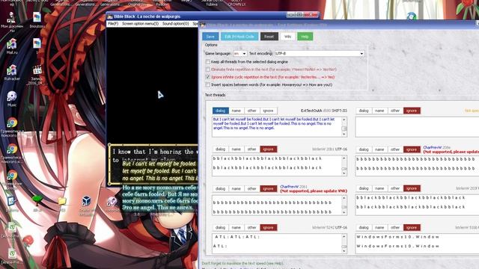The width and height of the screenshot is (479, 269).
Task: Open the Rutracker desktop shortcut
Action: pyautogui.click(x=12, y=72)
